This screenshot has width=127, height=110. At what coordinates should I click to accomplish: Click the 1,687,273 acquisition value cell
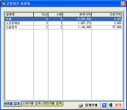click(x=77, y=23)
